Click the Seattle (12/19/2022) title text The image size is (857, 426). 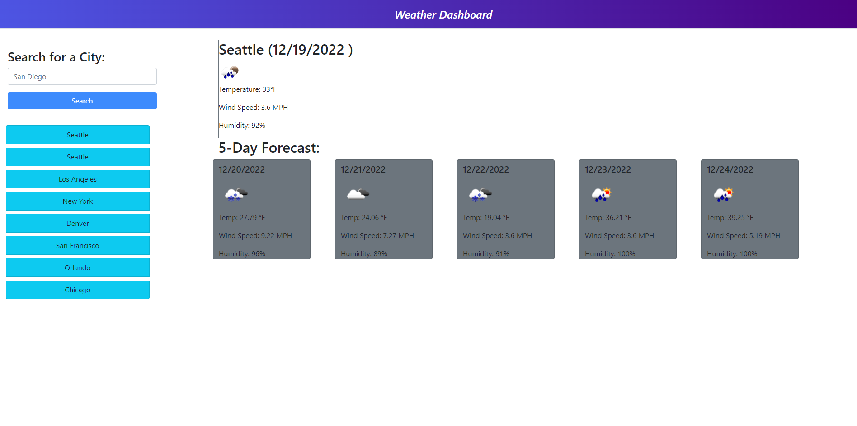[285, 50]
